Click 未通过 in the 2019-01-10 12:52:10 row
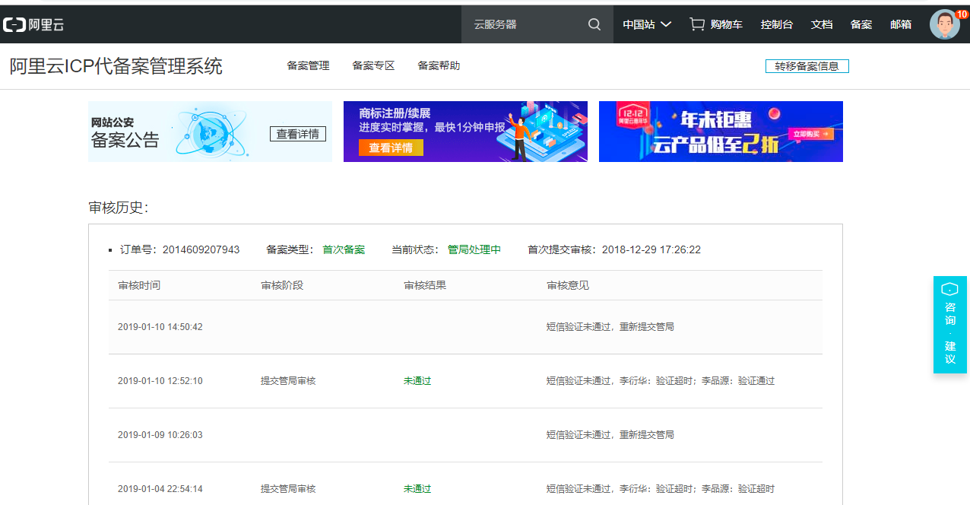The width and height of the screenshot is (970, 505). (417, 381)
